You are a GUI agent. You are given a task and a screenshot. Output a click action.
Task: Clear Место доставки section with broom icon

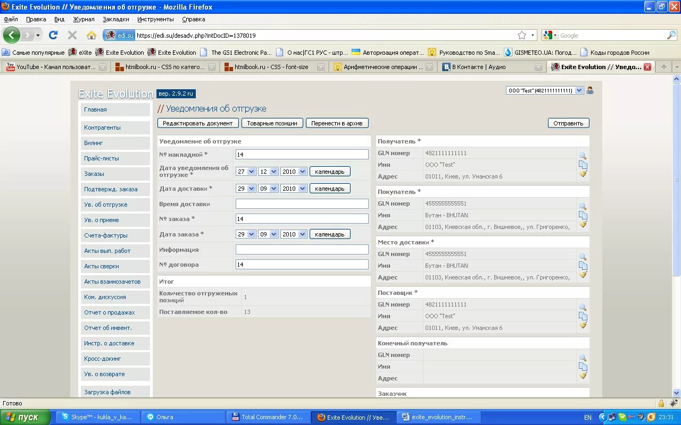583,274
